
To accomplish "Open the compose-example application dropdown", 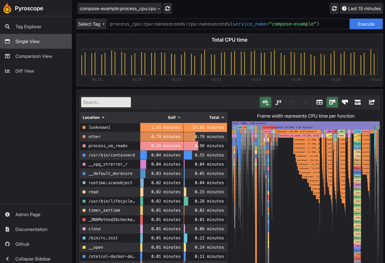I will click(120, 9).
